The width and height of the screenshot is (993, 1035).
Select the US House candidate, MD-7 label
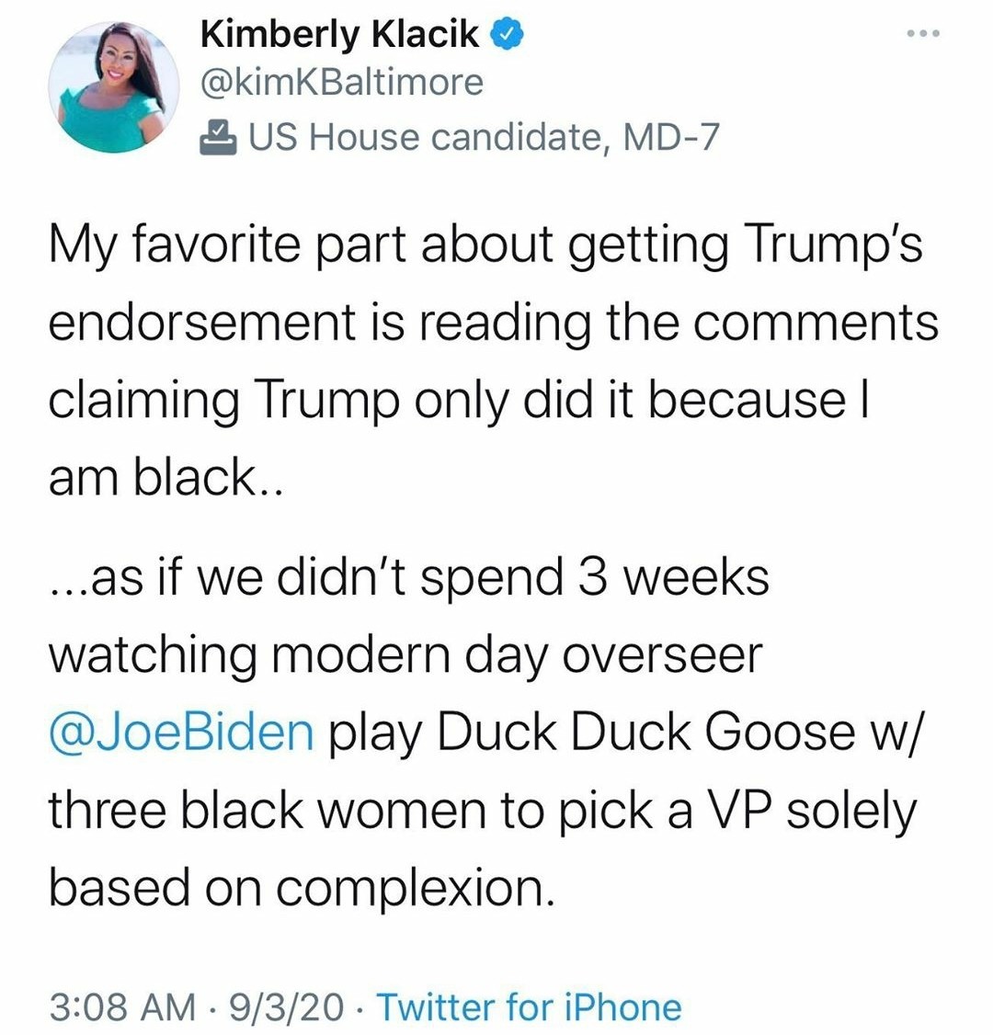coord(483,137)
